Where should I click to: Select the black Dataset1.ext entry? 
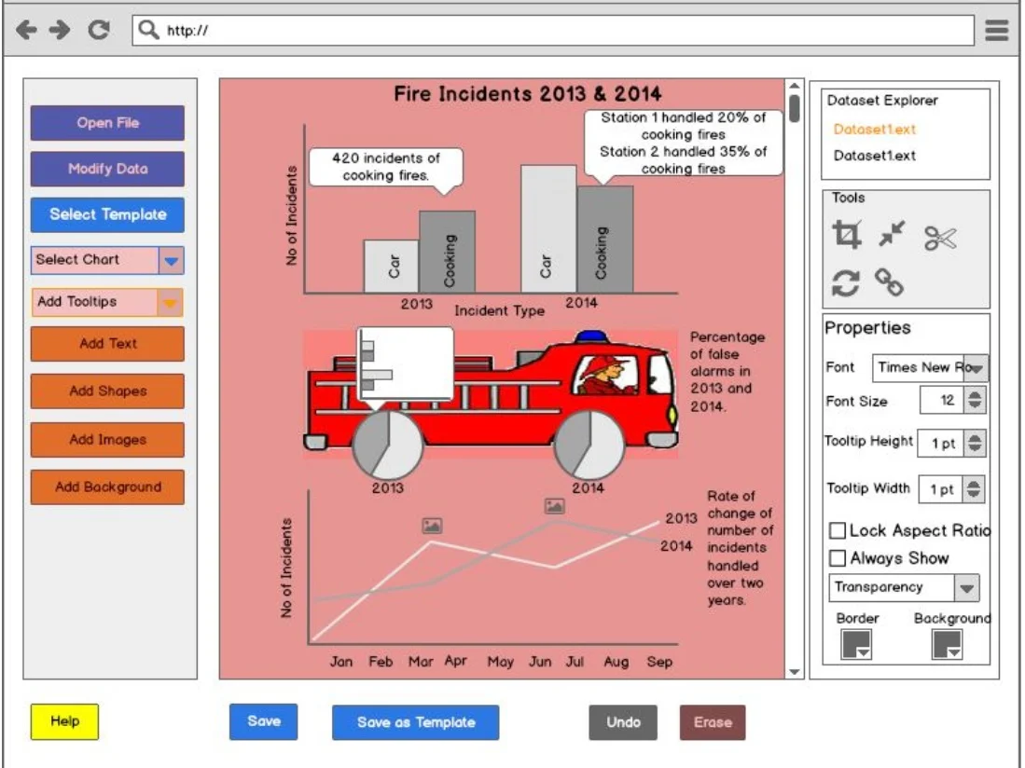click(875, 156)
